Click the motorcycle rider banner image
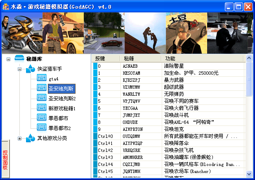This screenshot has height=180, width=255. [22, 33]
